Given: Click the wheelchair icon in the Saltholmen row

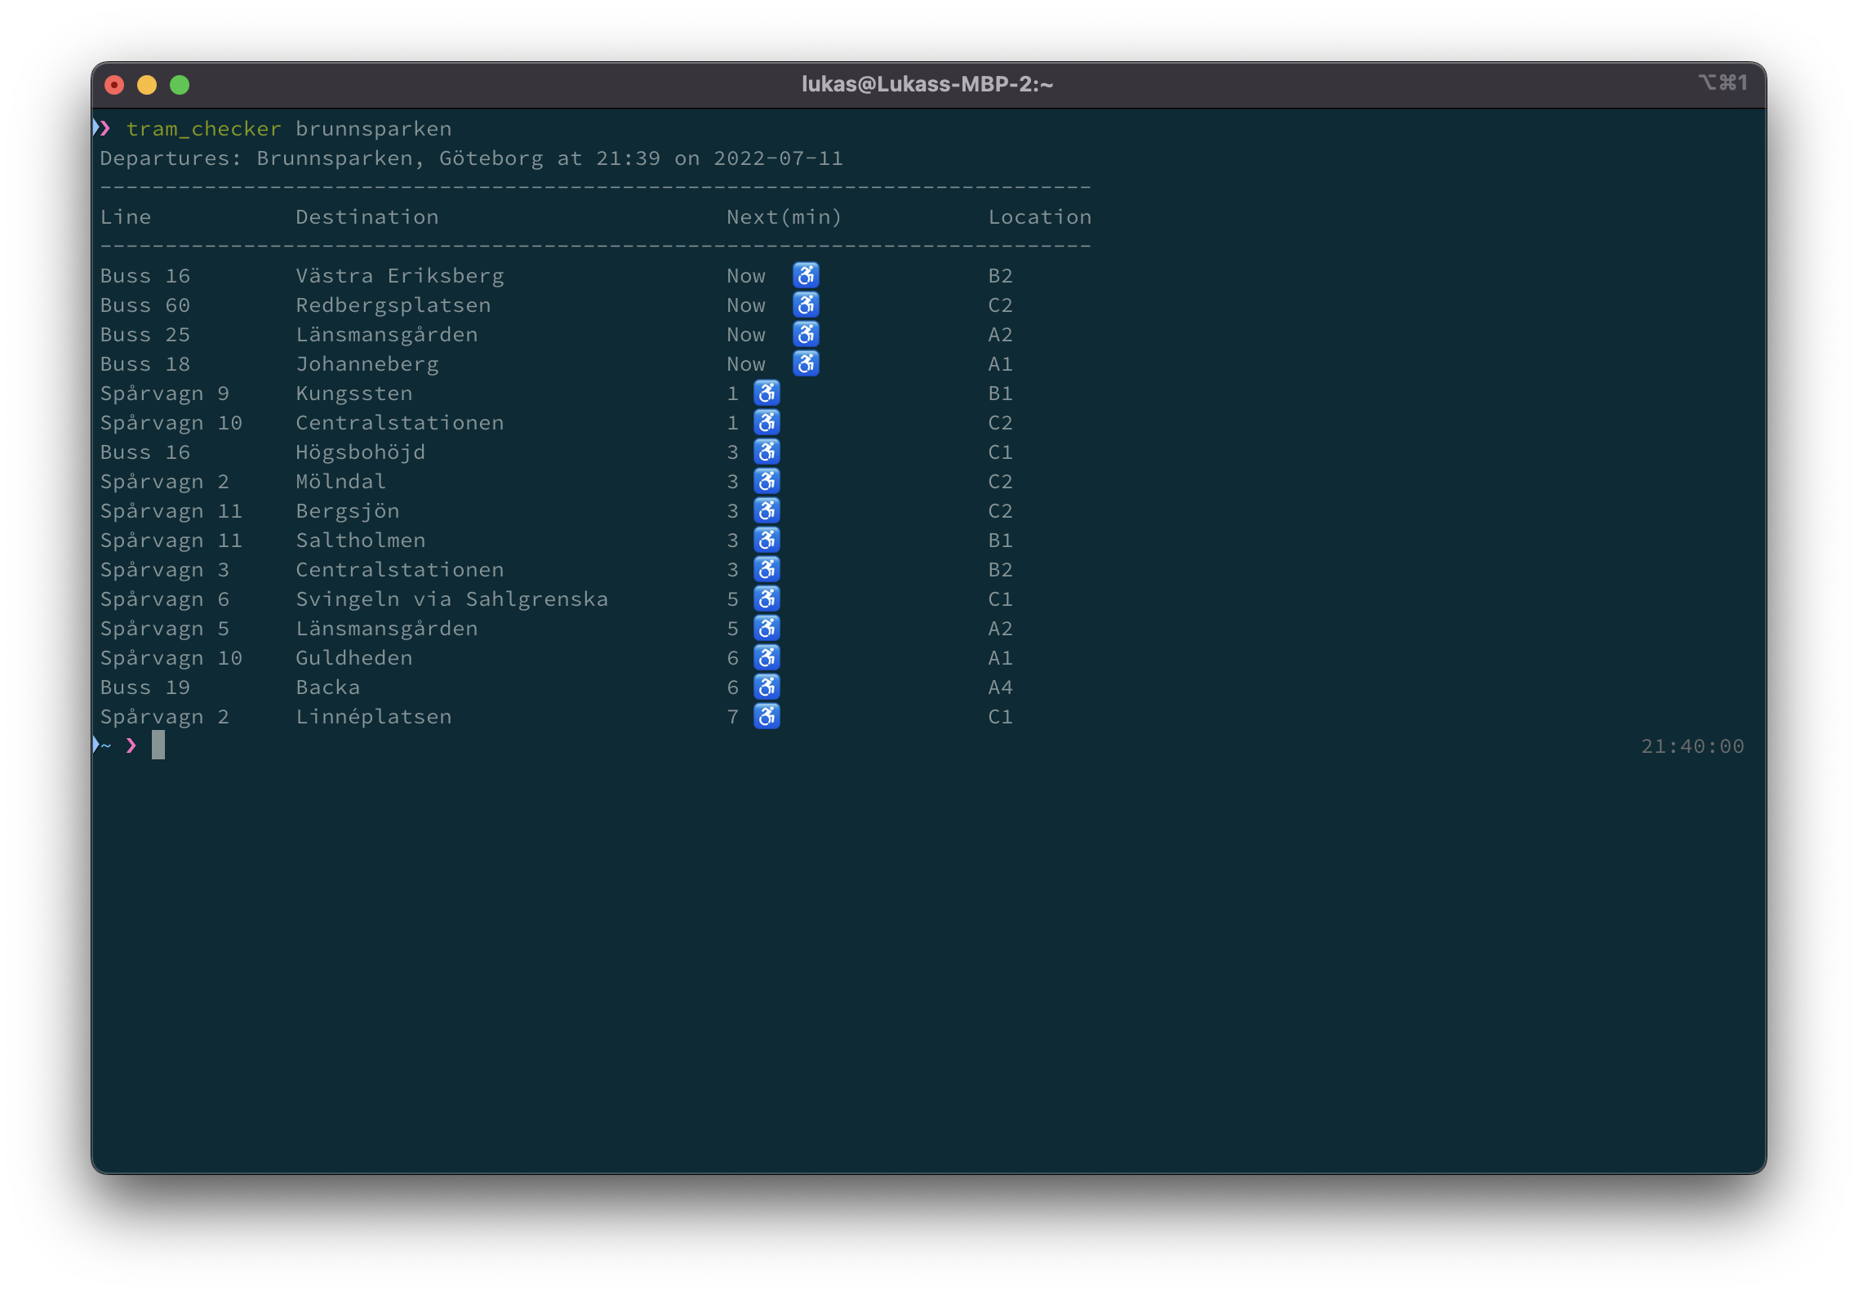Looking at the screenshot, I should coord(767,540).
